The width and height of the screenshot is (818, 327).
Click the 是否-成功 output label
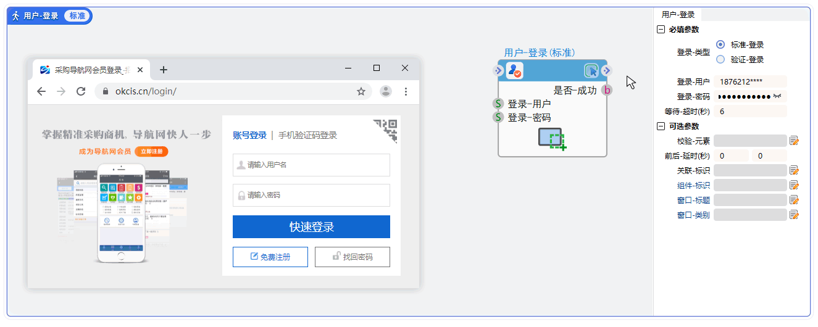click(575, 90)
